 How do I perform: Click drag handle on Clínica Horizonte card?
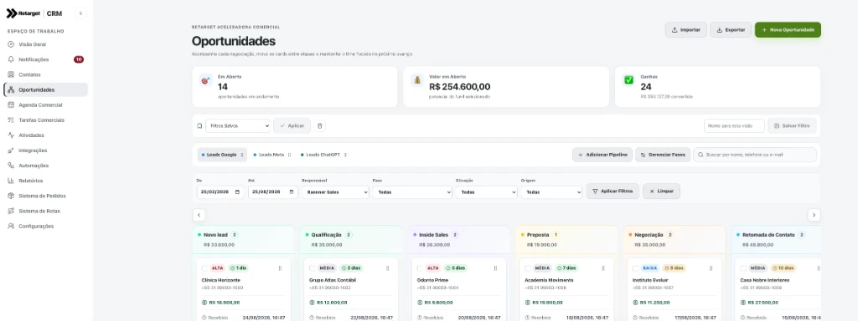coord(280,268)
